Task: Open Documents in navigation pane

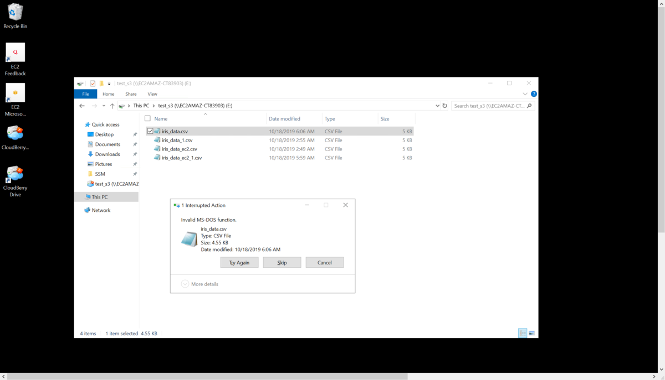Action: pyautogui.click(x=108, y=144)
